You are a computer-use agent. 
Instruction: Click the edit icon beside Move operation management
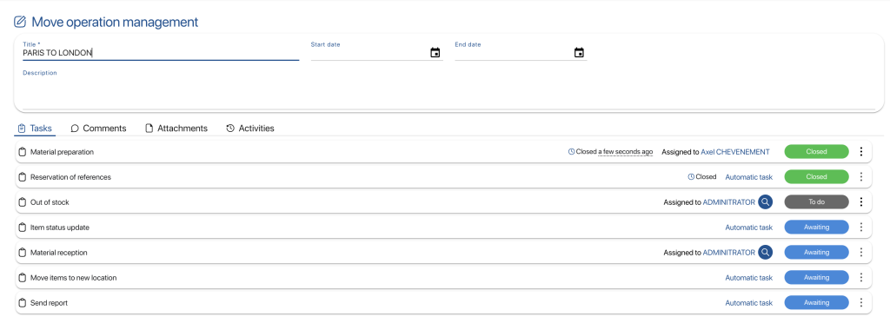point(20,22)
